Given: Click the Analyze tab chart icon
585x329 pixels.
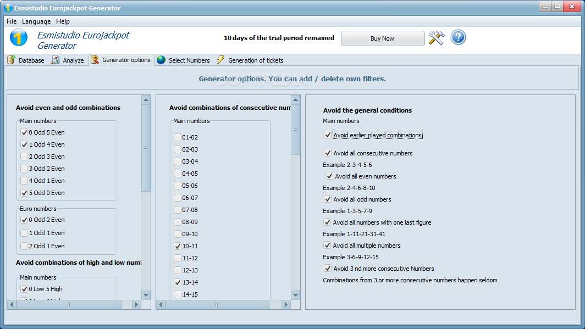Looking at the screenshot, I should pyautogui.click(x=55, y=60).
